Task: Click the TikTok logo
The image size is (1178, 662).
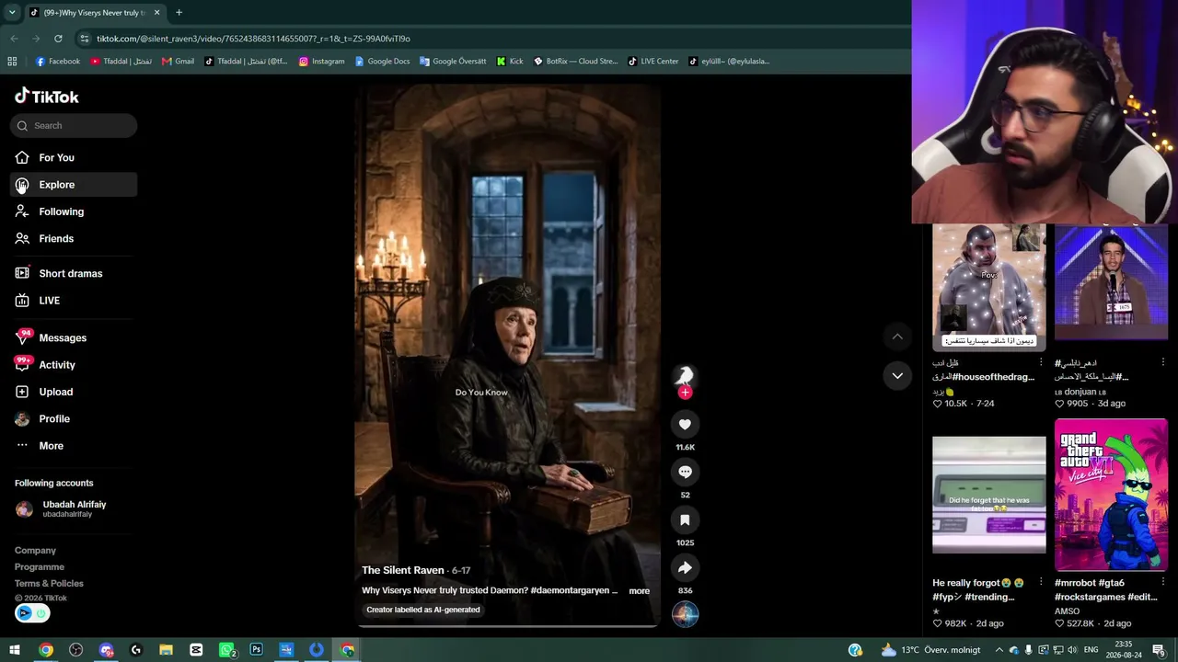Action: tap(47, 97)
